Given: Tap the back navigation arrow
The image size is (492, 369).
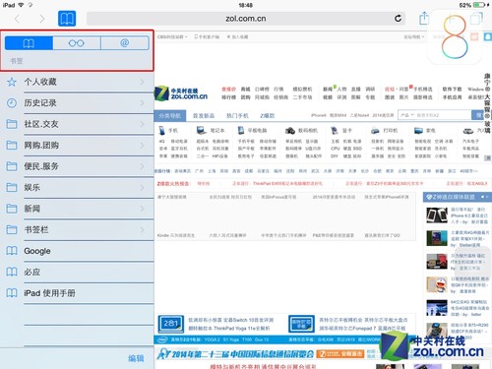Looking at the screenshot, I should tap(18, 19).
